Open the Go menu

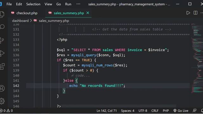[x=58, y=4]
